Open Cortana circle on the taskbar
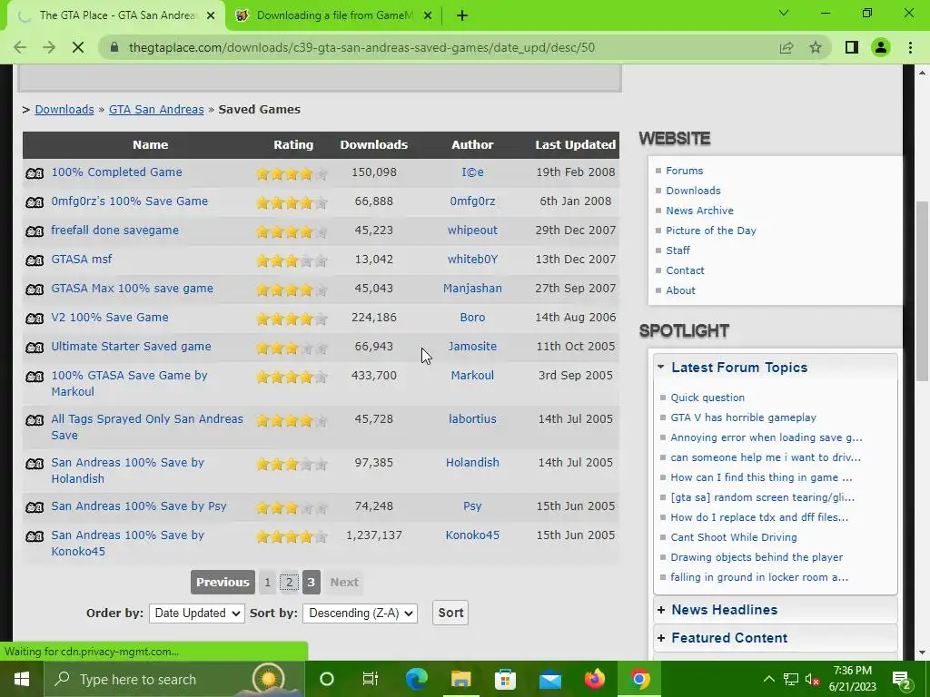 pyautogui.click(x=327, y=679)
